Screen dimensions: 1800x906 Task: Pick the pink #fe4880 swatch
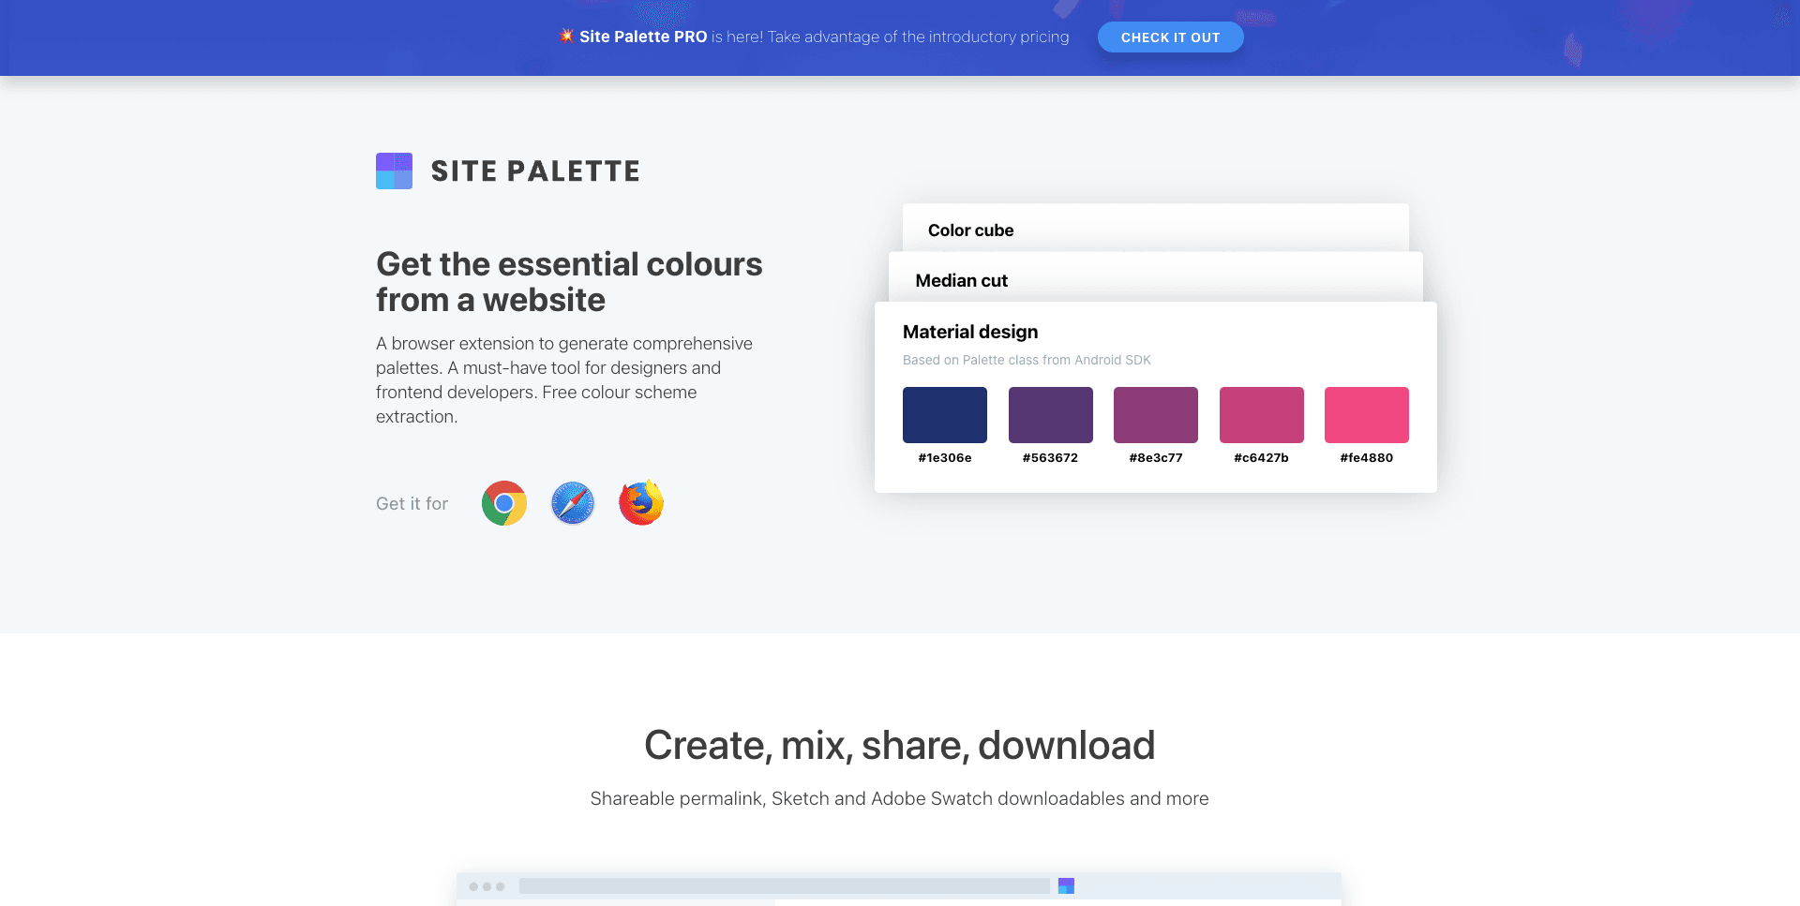click(x=1367, y=415)
